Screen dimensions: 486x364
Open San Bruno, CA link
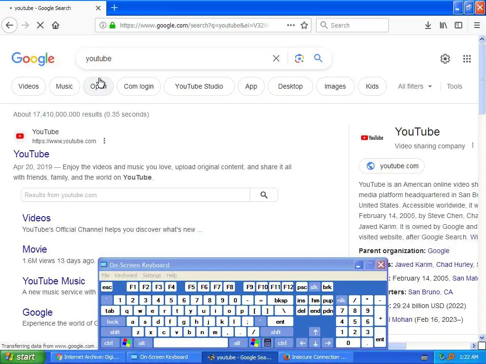[x=430, y=292]
